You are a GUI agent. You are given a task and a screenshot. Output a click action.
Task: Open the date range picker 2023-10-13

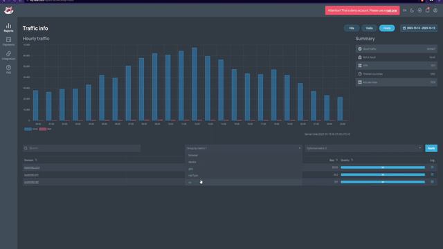419,28
